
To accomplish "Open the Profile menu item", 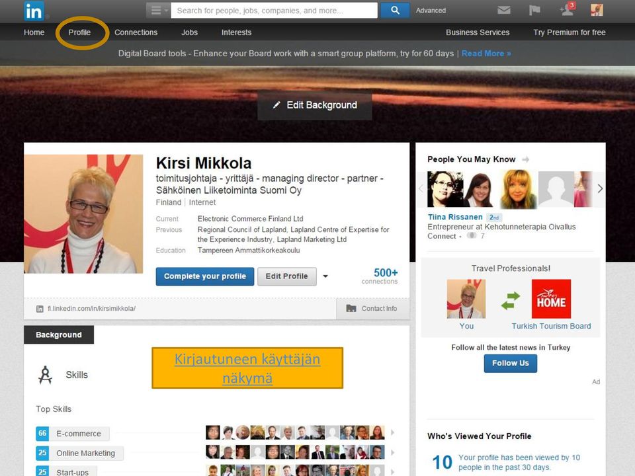I will point(79,32).
